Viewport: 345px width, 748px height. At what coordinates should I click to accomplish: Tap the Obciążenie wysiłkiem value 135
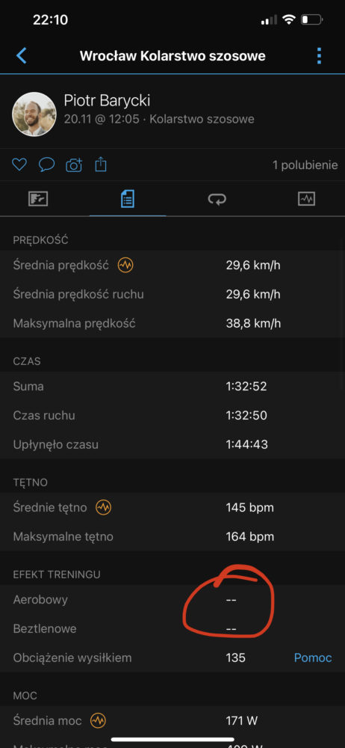(235, 657)
